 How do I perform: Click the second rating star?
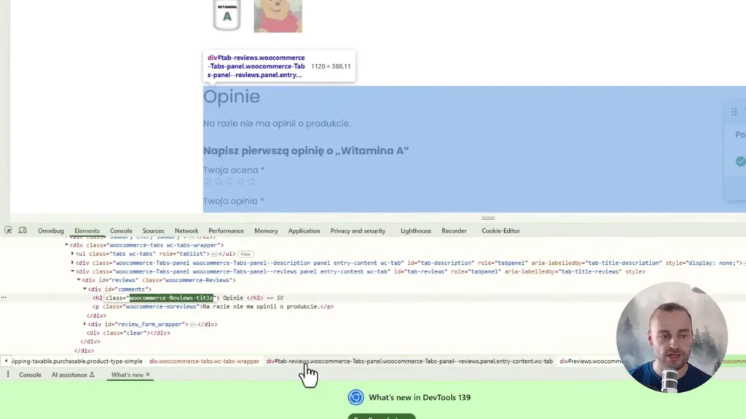point(219,181)
